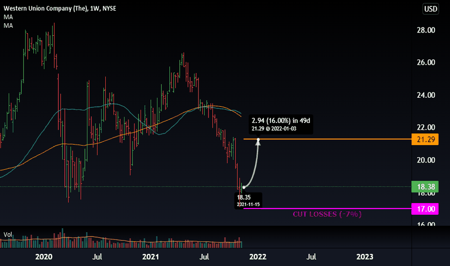Click the 20.00 price axis label

[426, 160]
